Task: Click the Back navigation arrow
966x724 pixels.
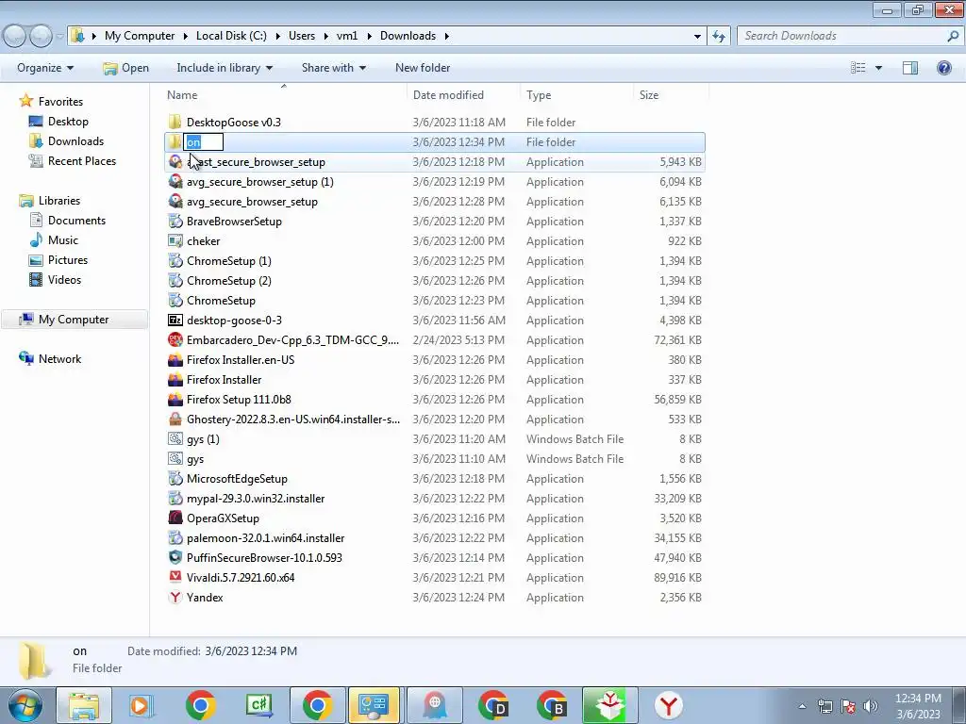Action: point(15,37)
